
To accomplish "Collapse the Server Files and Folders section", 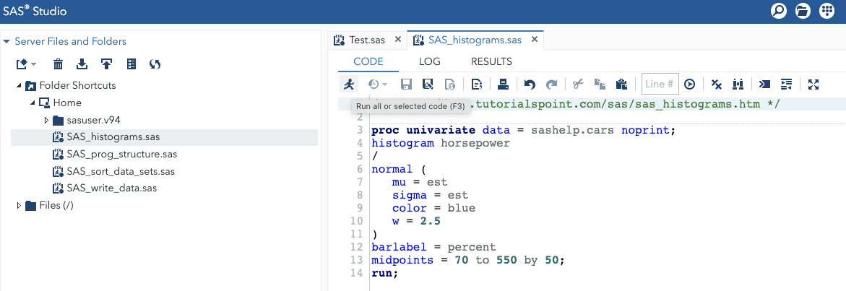I will click(7, 41).
